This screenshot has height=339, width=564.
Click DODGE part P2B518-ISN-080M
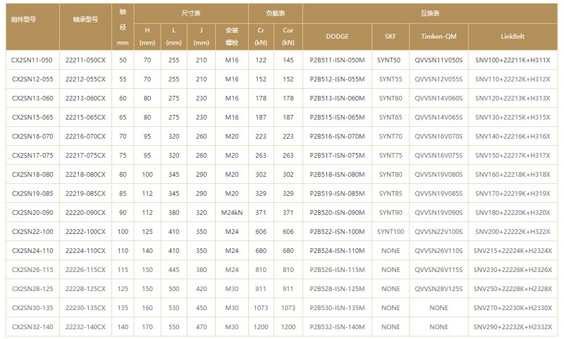click(337, 174)
